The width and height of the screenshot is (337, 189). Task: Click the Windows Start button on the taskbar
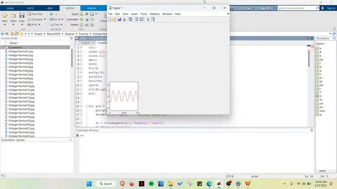(89, 184)
